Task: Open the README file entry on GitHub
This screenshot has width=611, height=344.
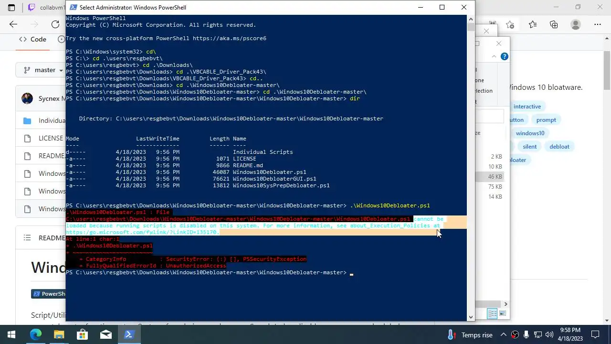Action: 52,156
